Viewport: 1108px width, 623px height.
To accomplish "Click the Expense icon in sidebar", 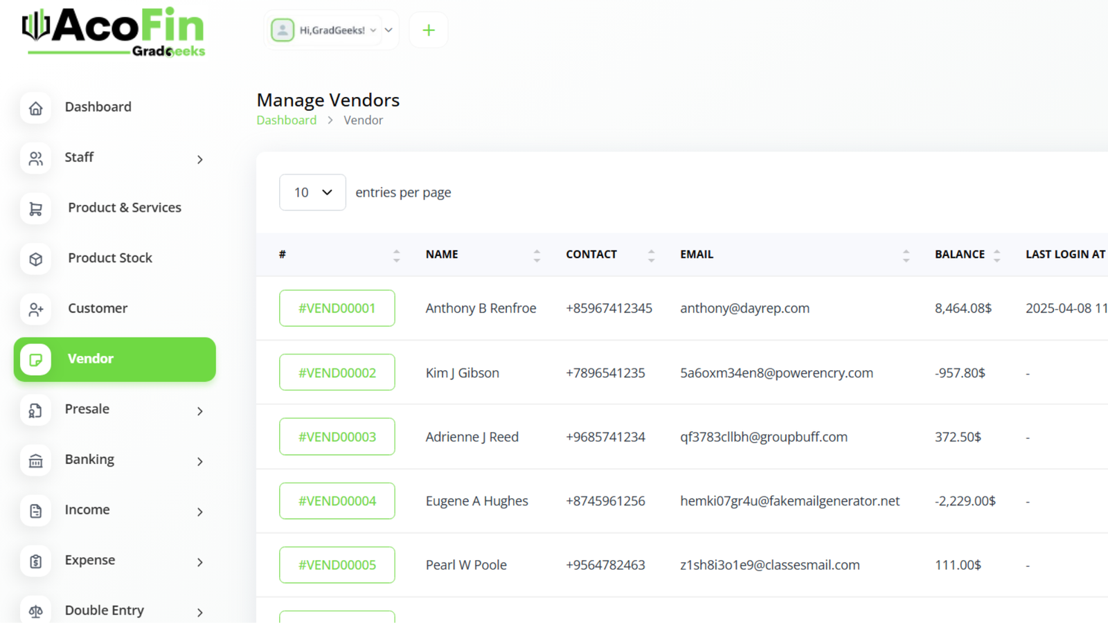I will [35, 561].
